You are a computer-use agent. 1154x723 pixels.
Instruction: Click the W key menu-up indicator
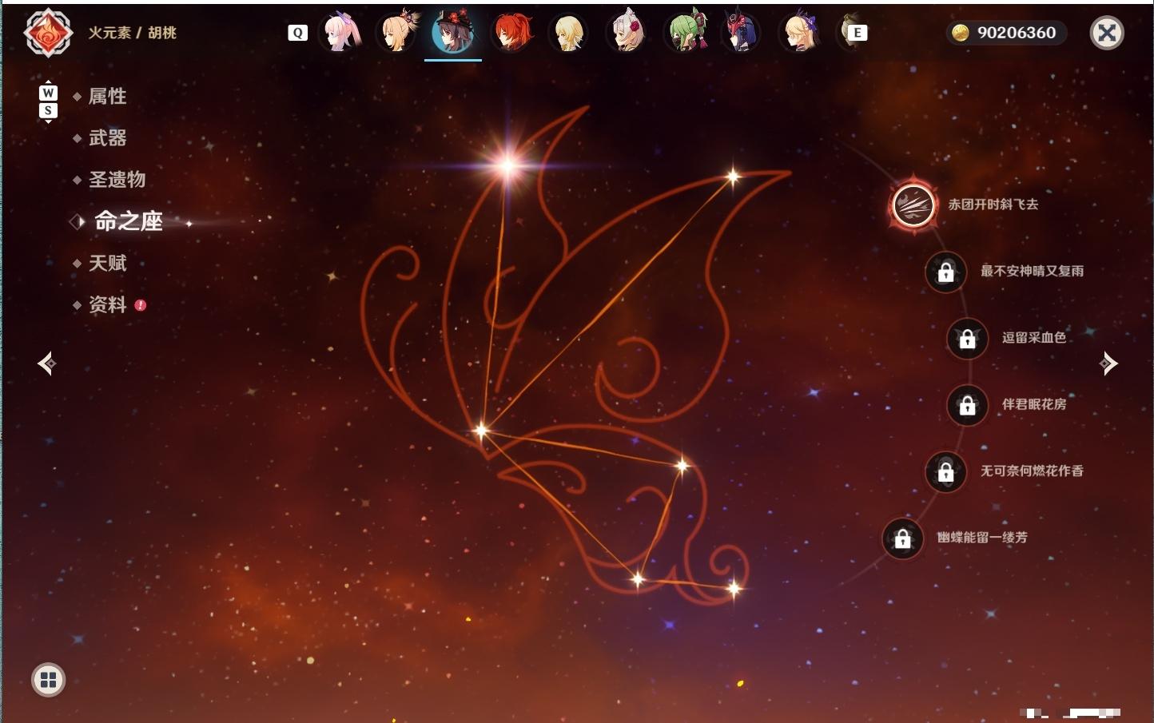pyautogui.click(x=48, y=93)
